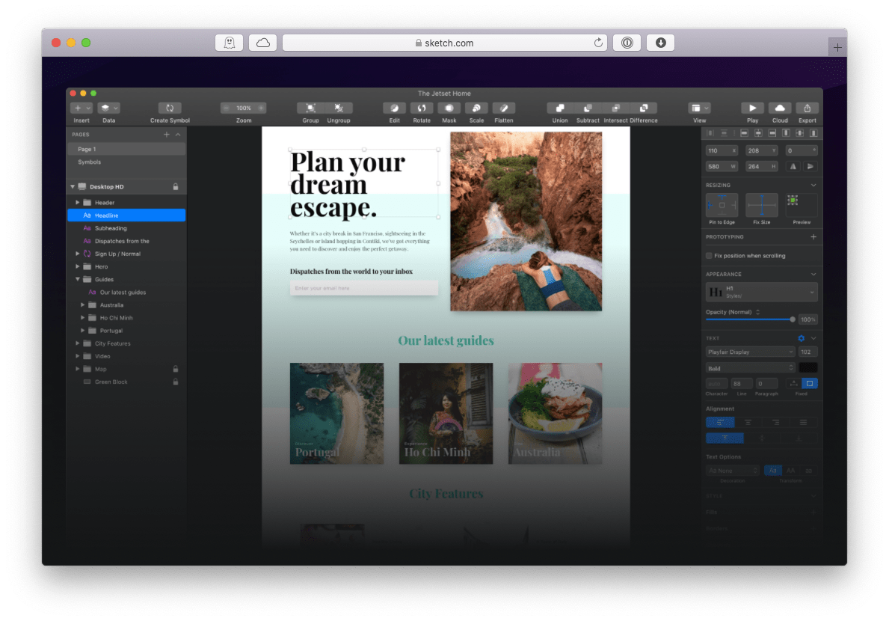Click the Subtract boolean icon
The height and width of the screenshot is (621, 889).
(588, 108)
